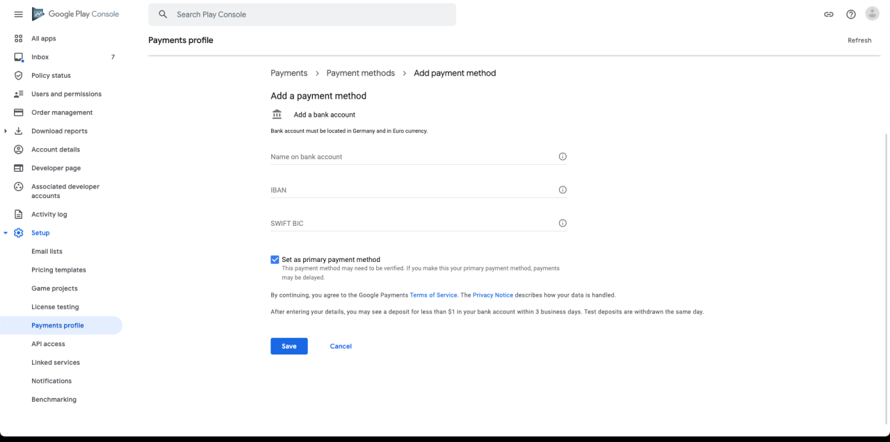Click the Google Play Console logo

(x=75, y=15)
